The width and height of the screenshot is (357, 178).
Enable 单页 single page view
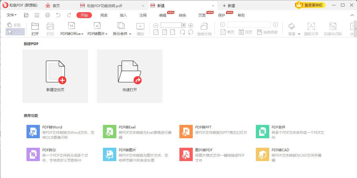point(227,32)
